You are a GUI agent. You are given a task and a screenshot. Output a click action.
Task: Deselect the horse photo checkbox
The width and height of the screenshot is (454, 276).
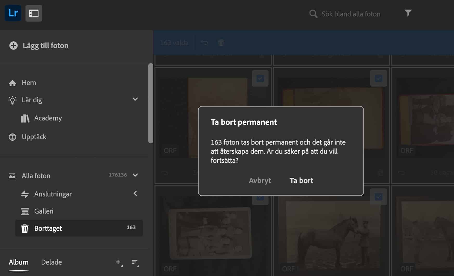[x=378, y=197]
